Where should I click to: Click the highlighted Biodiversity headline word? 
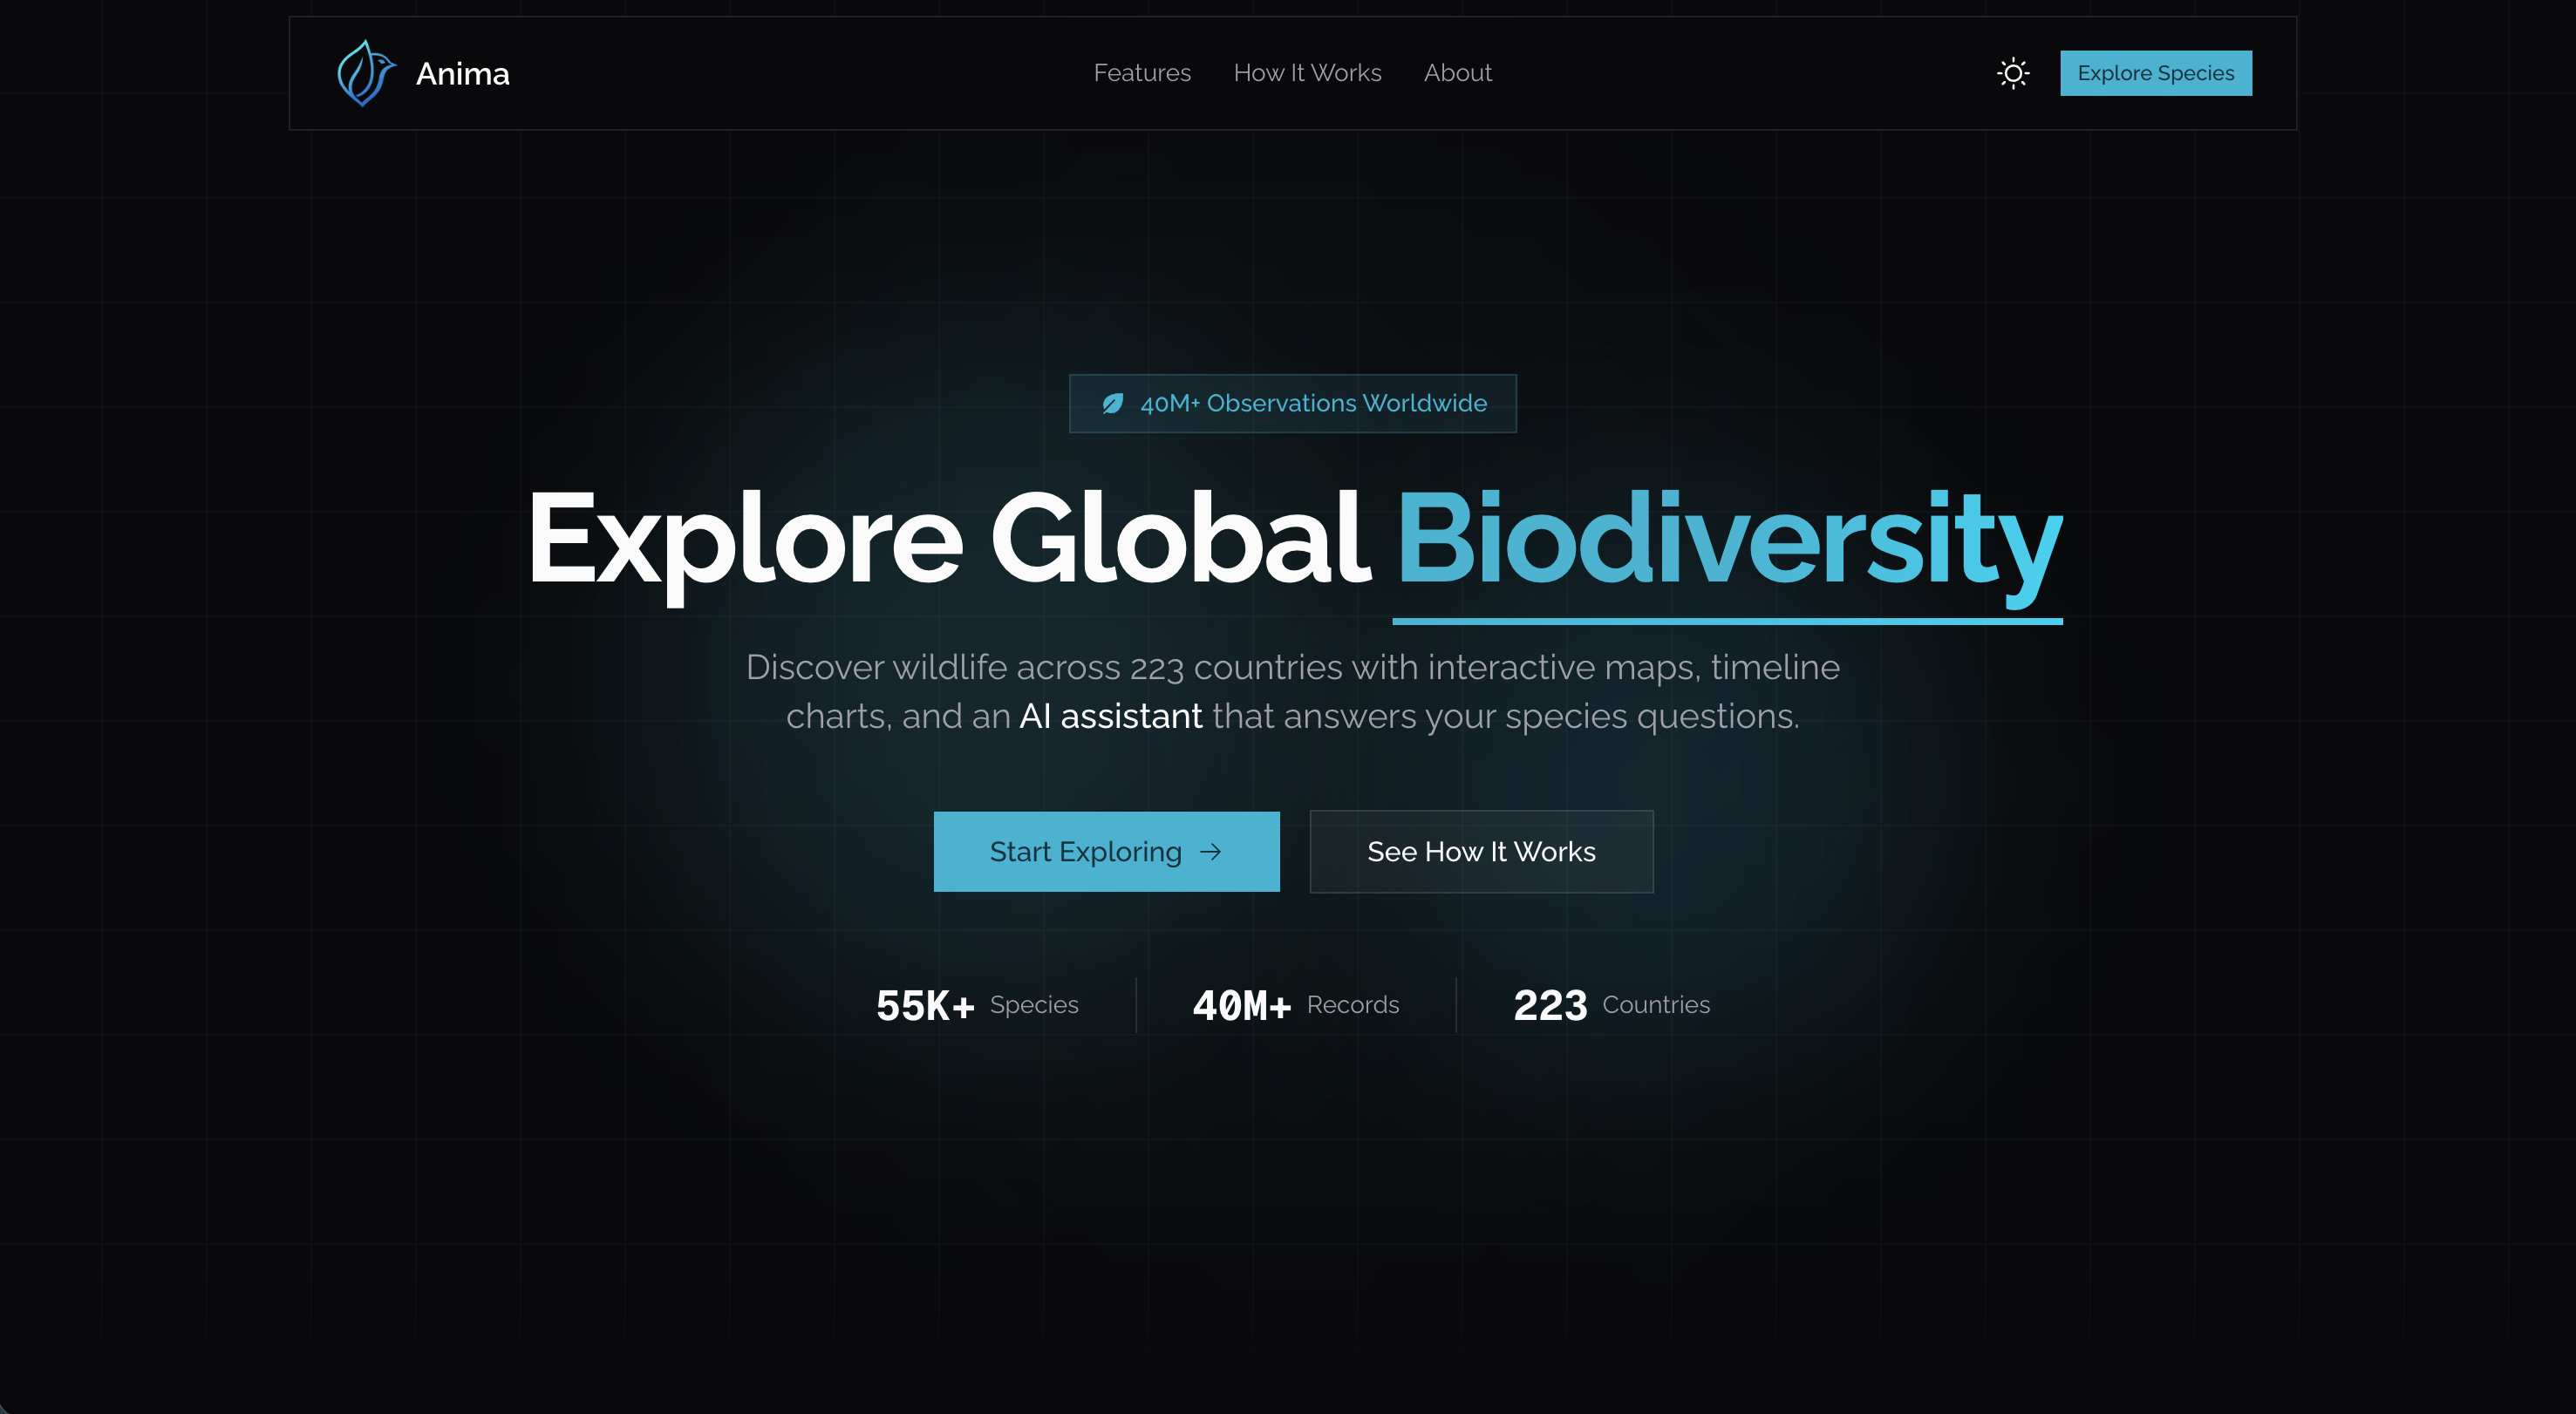pyautogui.click(x=1727, y=540)
